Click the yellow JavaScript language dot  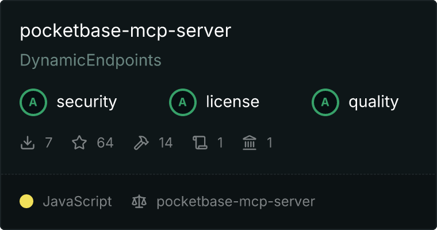click(x=26, y=201)
